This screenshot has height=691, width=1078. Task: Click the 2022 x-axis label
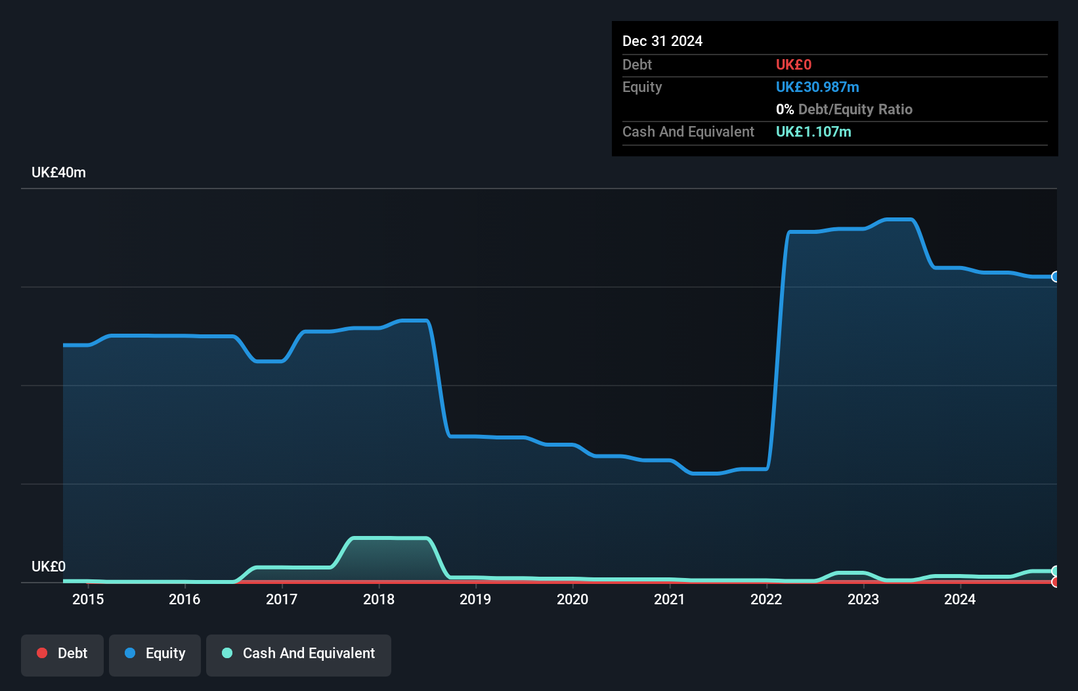tap(766, 599)
